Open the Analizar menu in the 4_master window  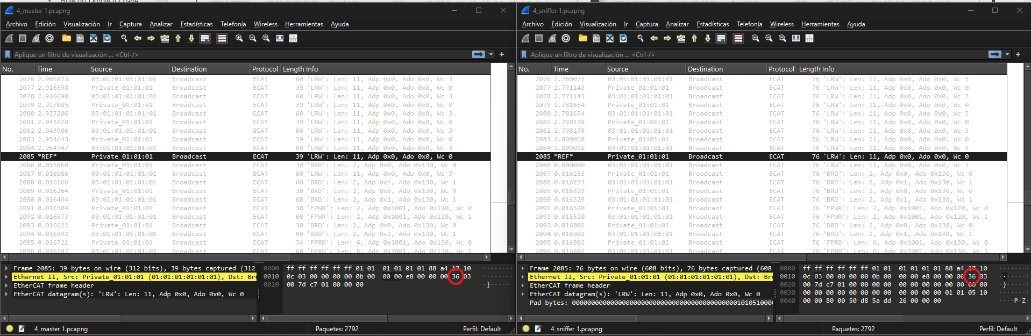tap(161, 24)
